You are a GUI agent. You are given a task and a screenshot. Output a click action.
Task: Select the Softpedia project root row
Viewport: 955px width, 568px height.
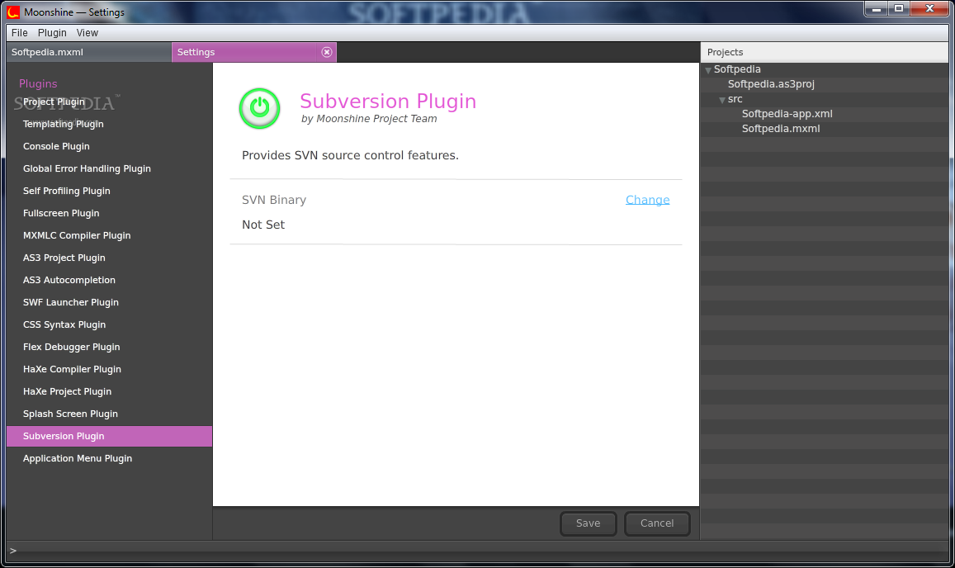tap(824, 69)
